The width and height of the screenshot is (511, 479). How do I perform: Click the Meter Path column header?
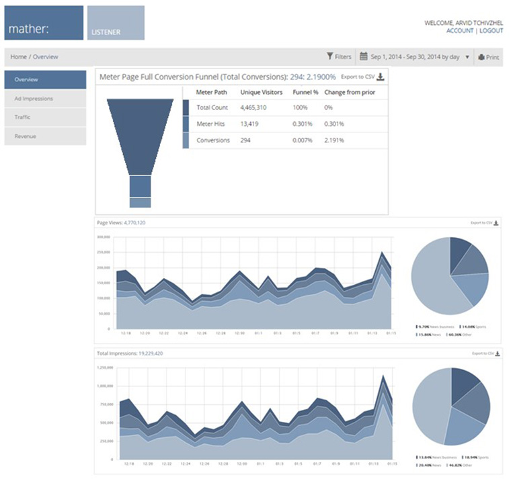211,92
